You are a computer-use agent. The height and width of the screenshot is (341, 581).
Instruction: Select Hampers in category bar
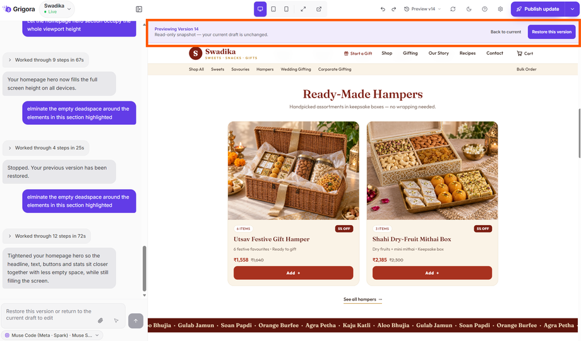tap(265, 69)
